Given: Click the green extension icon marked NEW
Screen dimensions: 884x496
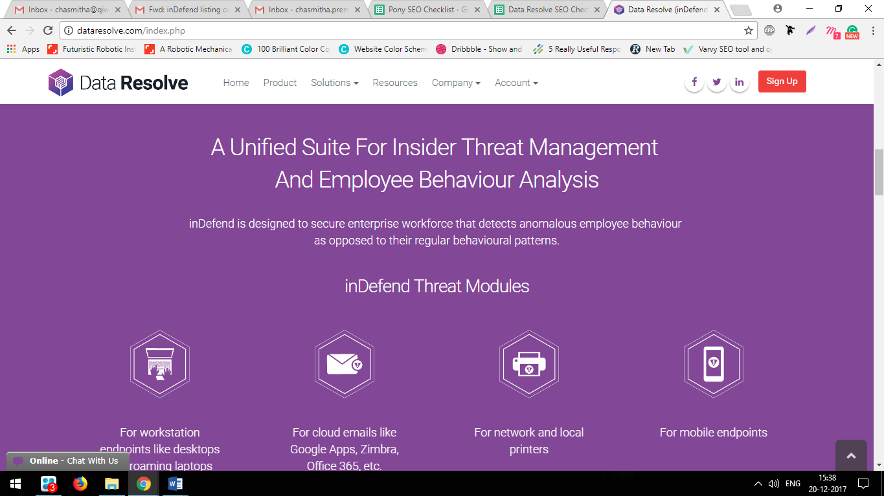Looking at the screenshot, I should coord(852,32).
